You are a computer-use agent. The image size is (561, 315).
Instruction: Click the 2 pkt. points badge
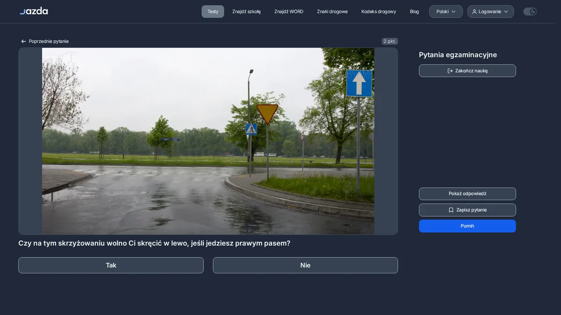pos(390,41)
